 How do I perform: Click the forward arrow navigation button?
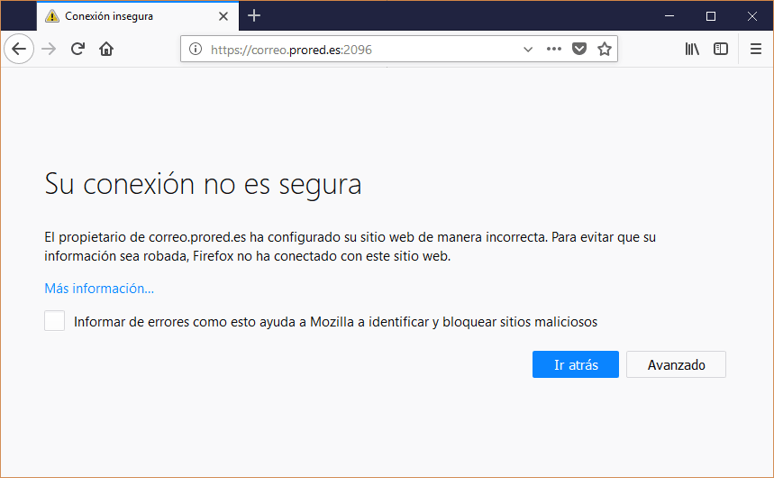[x=49, y=49]
